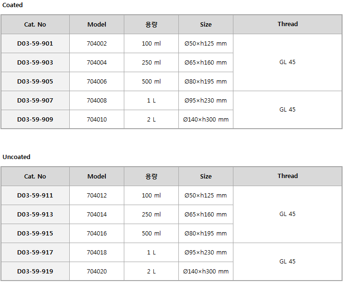Select catalog number D03-59-919
This screenshot has height=282, width=343.
click(35, 272)
